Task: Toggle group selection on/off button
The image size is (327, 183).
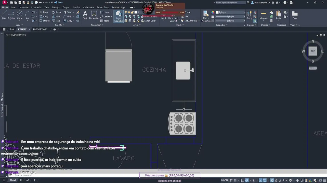Action: pos(255,21)
